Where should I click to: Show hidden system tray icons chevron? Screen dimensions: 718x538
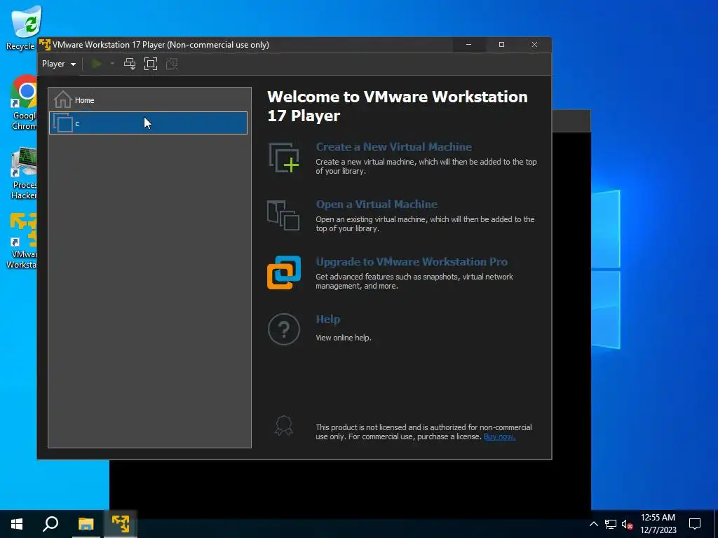(593, 524)
